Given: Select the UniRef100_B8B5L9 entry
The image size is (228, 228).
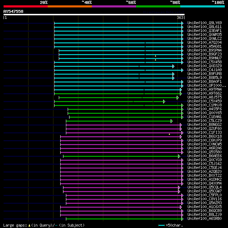Looking at the screenshot, I should click(204, 78).
